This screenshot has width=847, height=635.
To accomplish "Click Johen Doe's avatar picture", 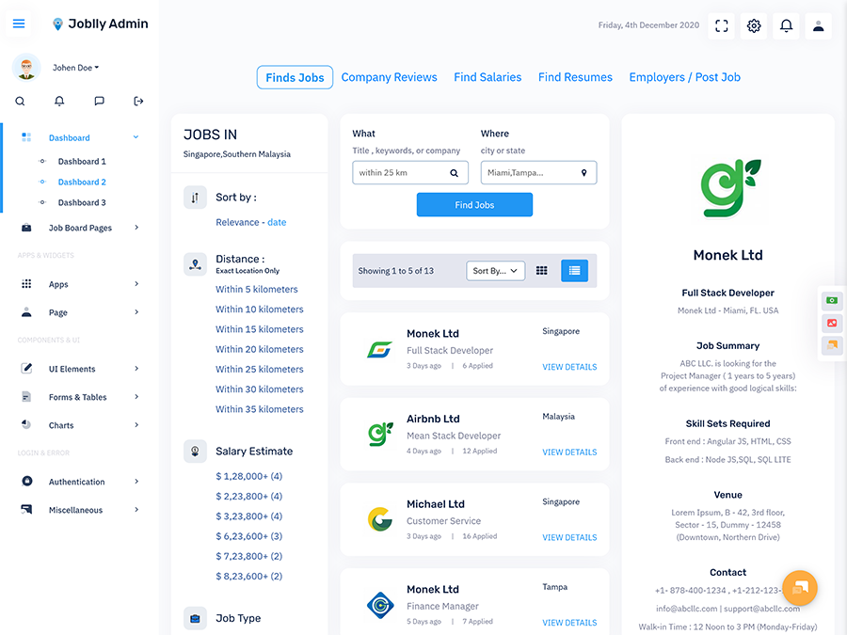I will (x=26, y=68).
